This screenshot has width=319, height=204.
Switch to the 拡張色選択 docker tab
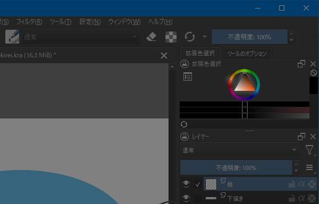pyautogui.click(x=200, y=54)
